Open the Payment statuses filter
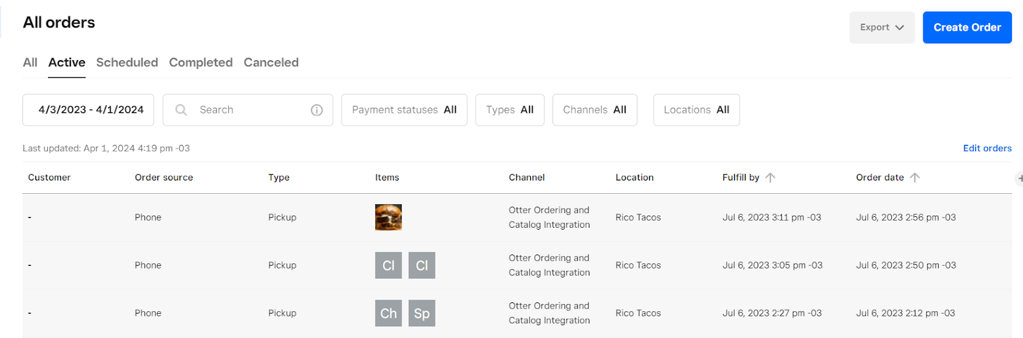This screenshot has width=1023, height=338. (404, 110)
